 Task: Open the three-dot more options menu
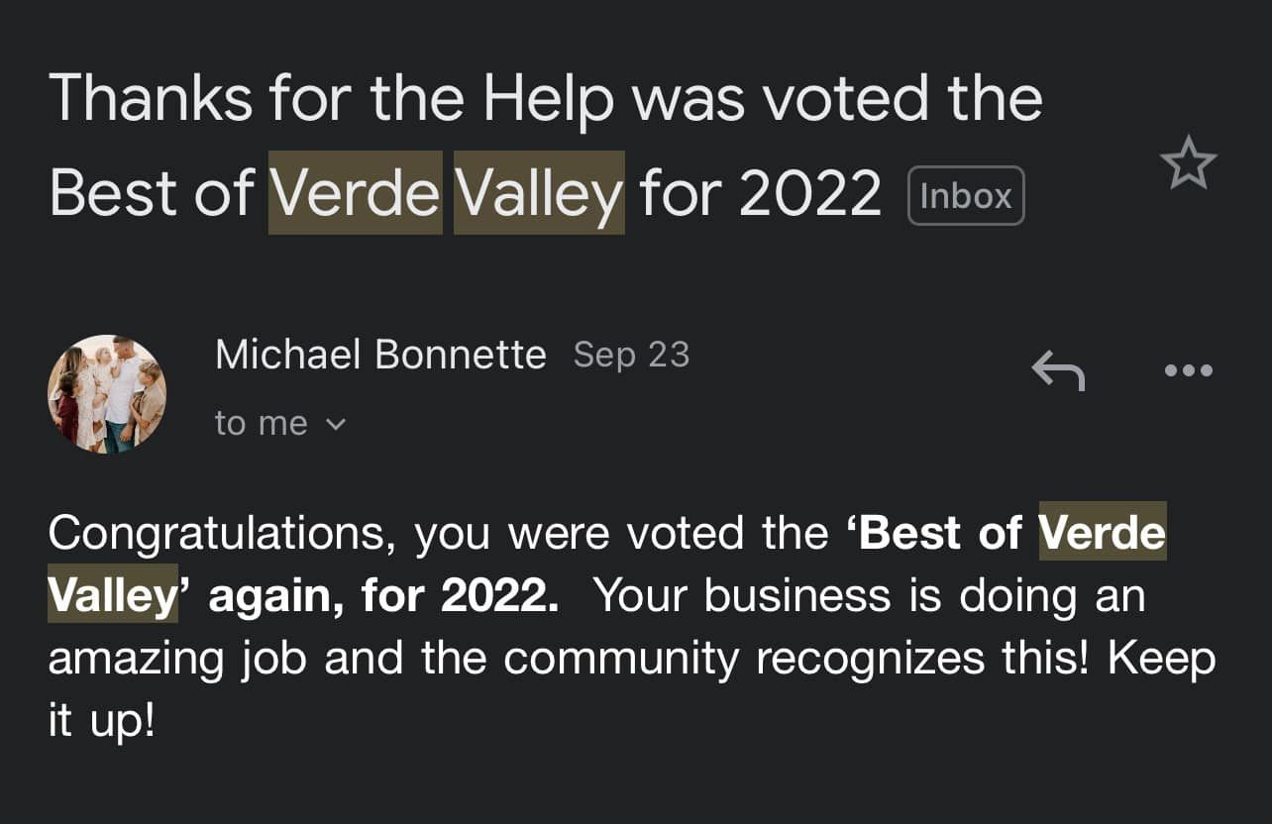[1188, 370]
